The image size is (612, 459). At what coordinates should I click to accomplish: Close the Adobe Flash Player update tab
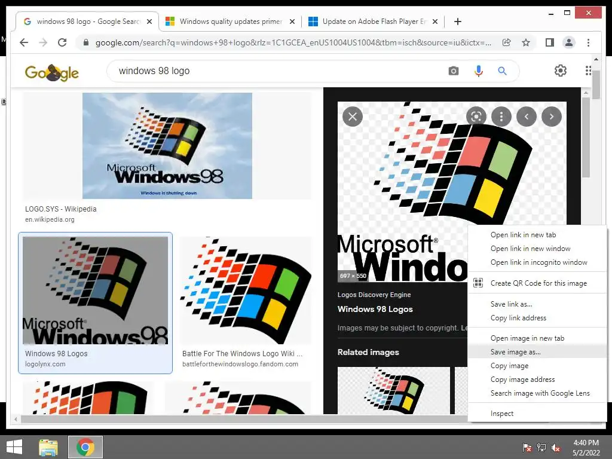pos(435,22)
